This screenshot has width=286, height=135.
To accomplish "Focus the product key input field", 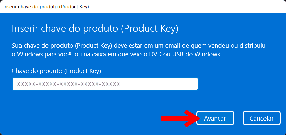I will pos(105,84).
